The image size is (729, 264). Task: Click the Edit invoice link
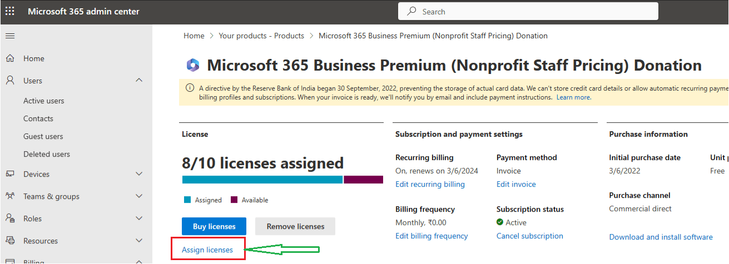pos(516,184)
